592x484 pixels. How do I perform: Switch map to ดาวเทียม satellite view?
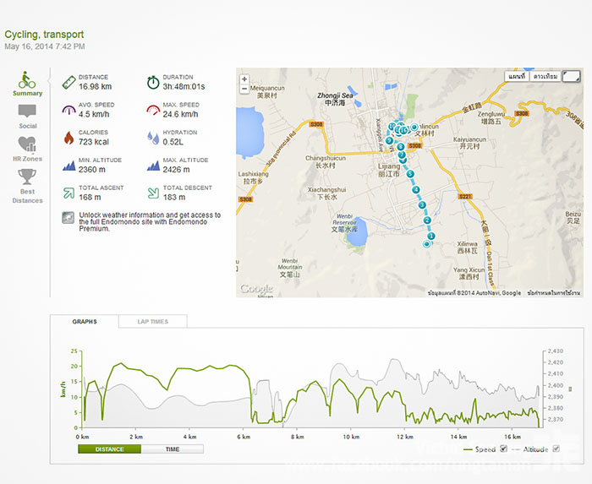coord(545,77)
